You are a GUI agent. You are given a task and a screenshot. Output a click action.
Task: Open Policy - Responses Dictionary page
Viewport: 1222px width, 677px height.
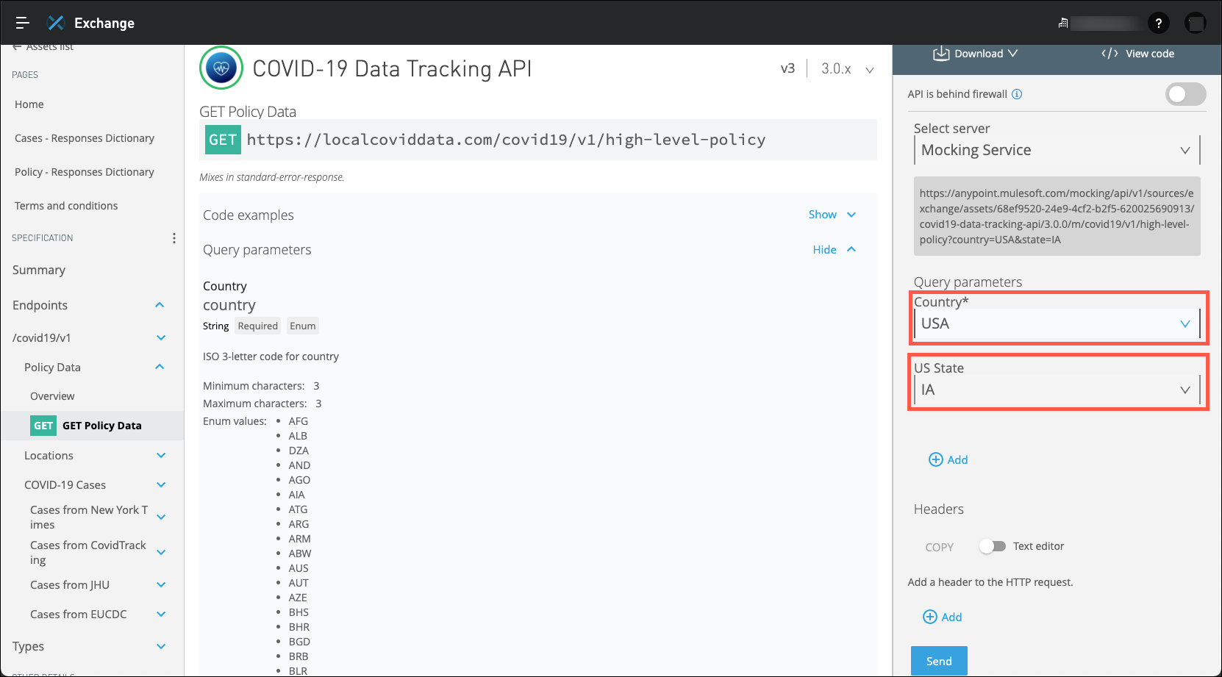pos(85,172)
